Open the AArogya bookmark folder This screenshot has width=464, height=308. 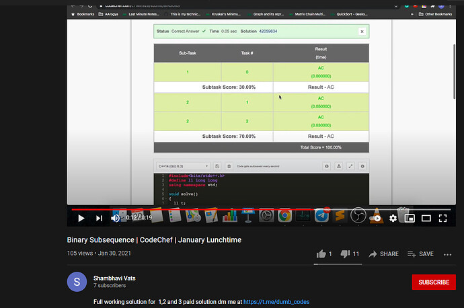108,14
